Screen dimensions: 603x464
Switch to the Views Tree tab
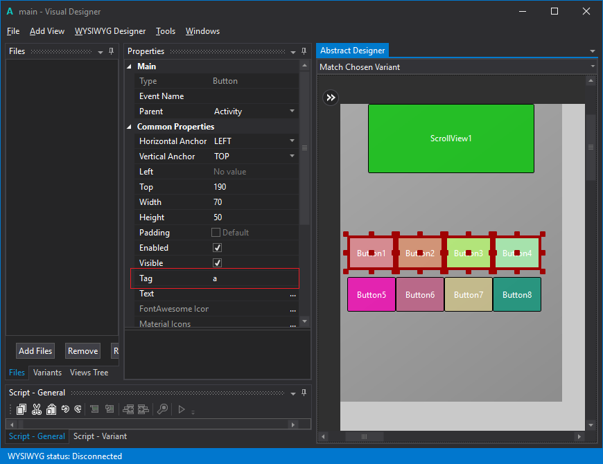[89, 372]
